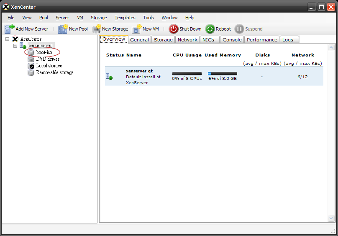Open the Storage menu in menu bar
This screenshot has width=338, height=236.
pos(99,18)
